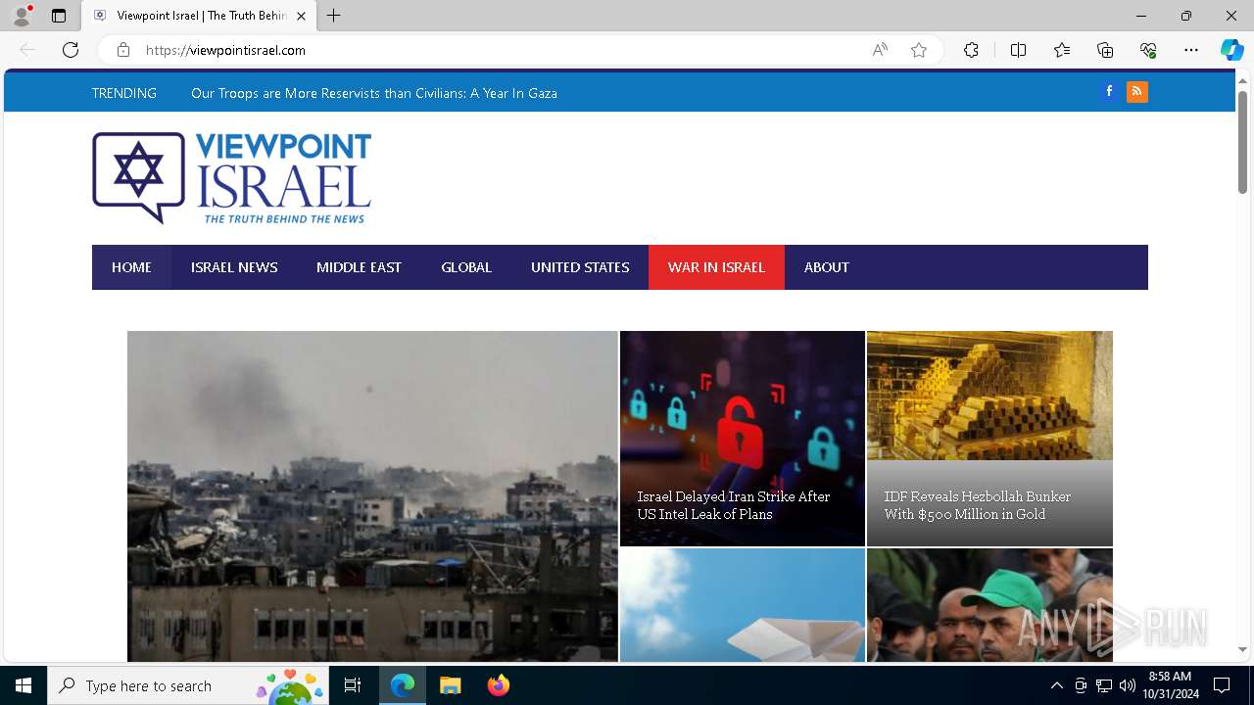Open trending article A Year In Gaza

point(374,93)
